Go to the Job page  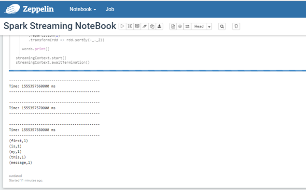tap(110, 9)
